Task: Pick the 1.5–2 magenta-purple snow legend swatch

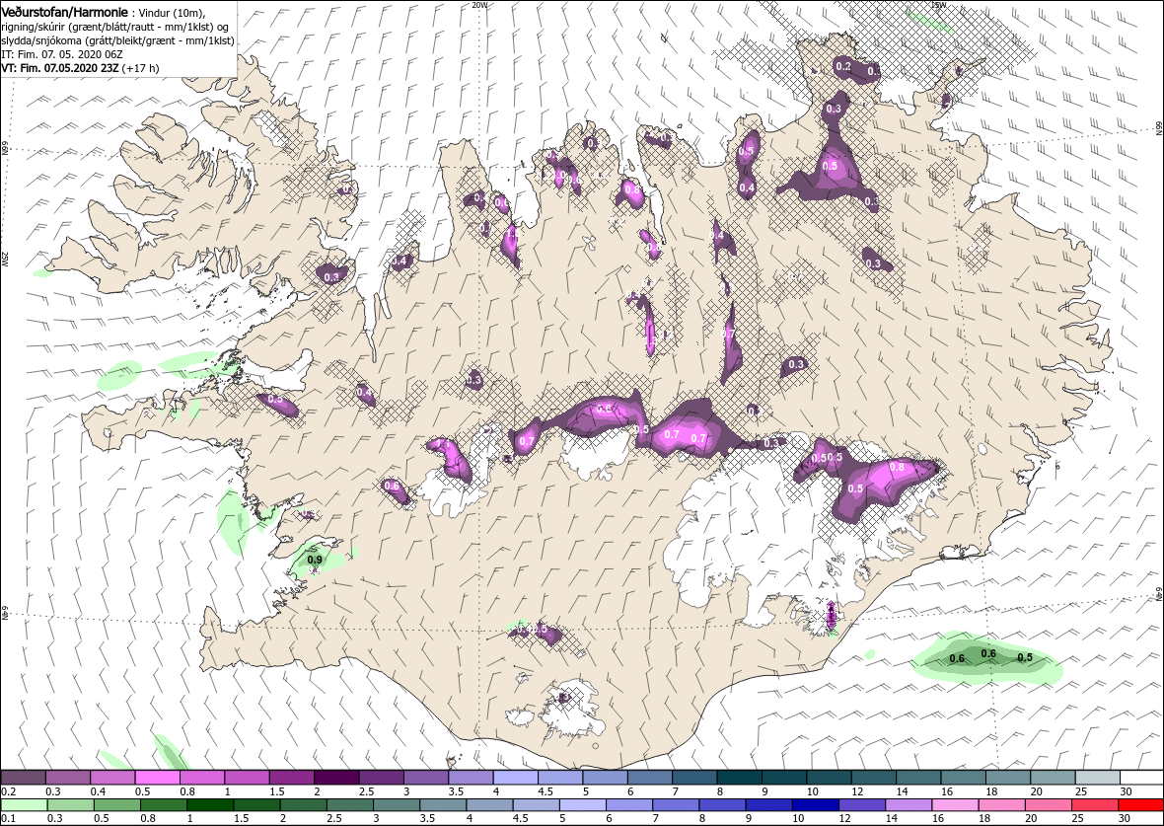Action: [291, 778]
